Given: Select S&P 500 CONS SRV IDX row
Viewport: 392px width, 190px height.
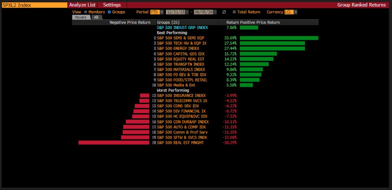Looking at the screenshot, I should coord(178,106).
